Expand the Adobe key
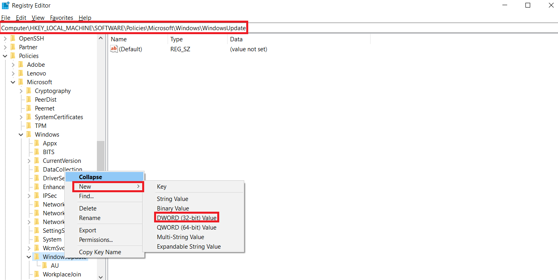The height and width of the screenshot is (280, 558). (x=13, y=65)
